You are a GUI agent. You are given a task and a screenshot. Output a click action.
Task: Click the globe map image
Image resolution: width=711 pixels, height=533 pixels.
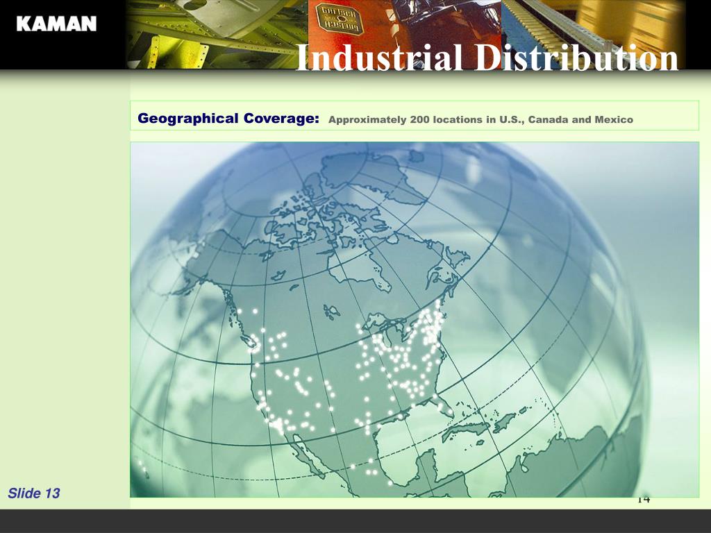coord(415,319)
